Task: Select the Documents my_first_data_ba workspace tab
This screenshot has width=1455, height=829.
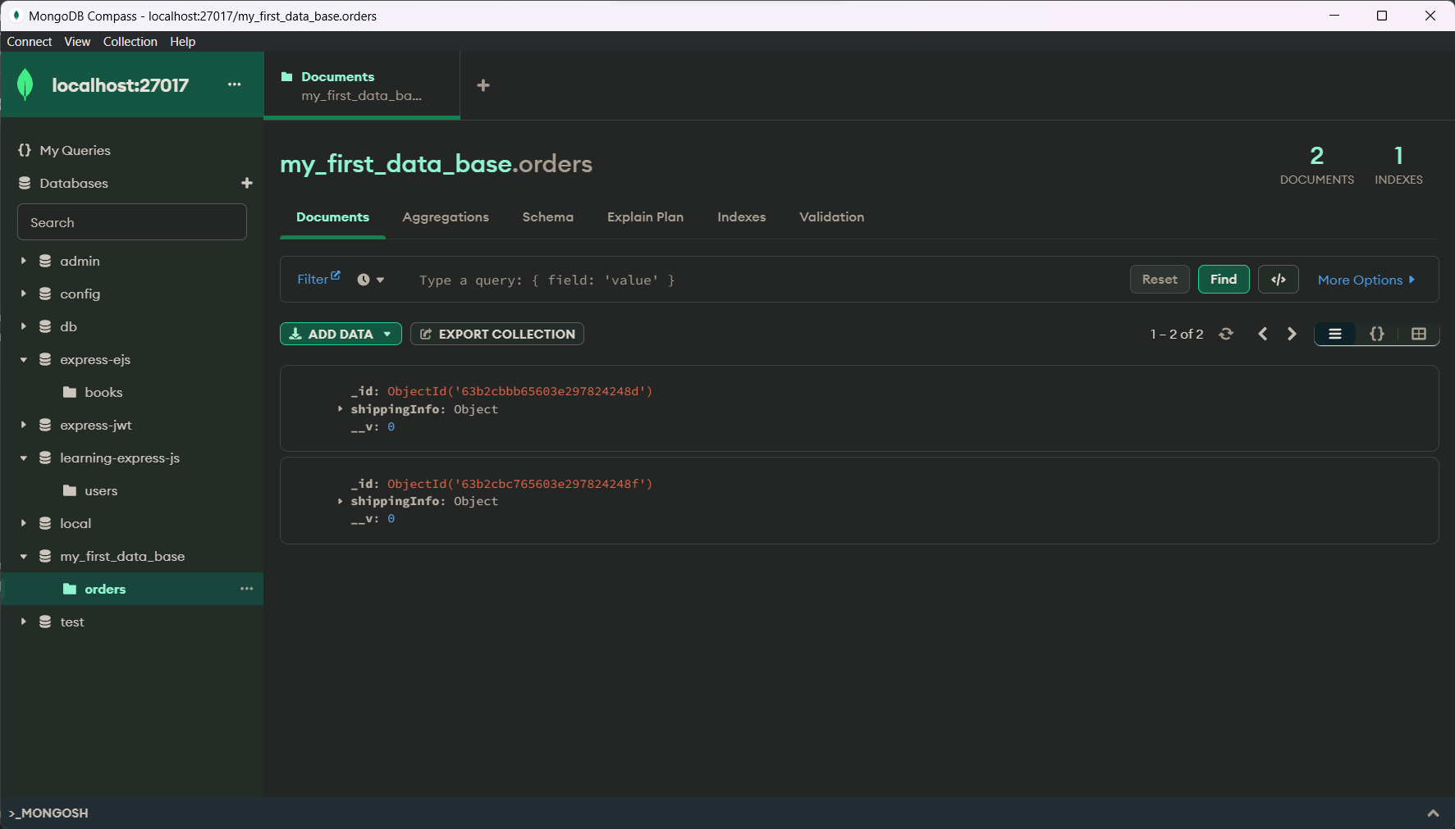Action: tap(362, 85)
